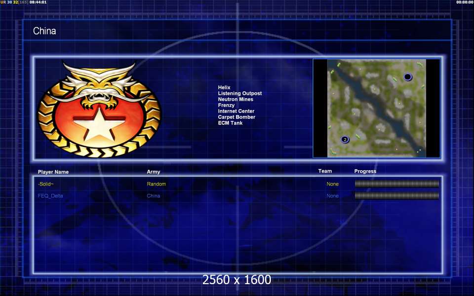Click the unnumbered start position marker on minimap
Image resolution: width=474 pixels, height=296 pixels.
click(x=407, y=77)
